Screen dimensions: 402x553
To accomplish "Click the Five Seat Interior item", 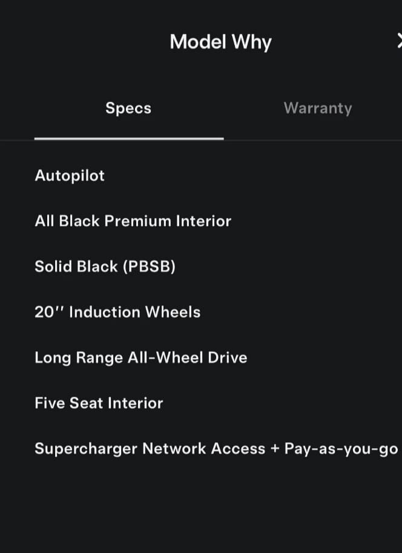I will [99, 403].
